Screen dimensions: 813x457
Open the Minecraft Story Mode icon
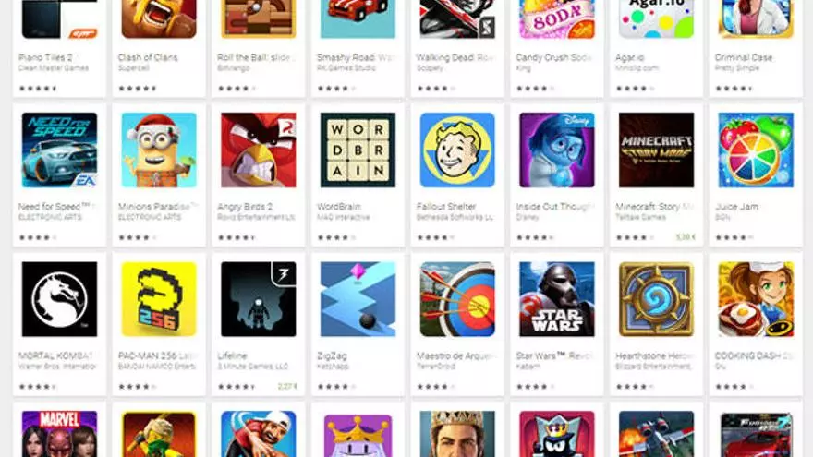(x=657, y=150)
